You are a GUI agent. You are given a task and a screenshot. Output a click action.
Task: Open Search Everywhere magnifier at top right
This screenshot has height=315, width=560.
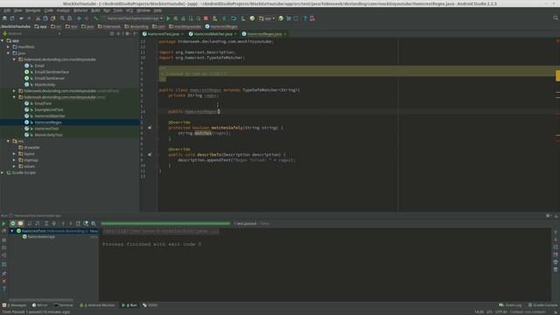pos(556,17)
